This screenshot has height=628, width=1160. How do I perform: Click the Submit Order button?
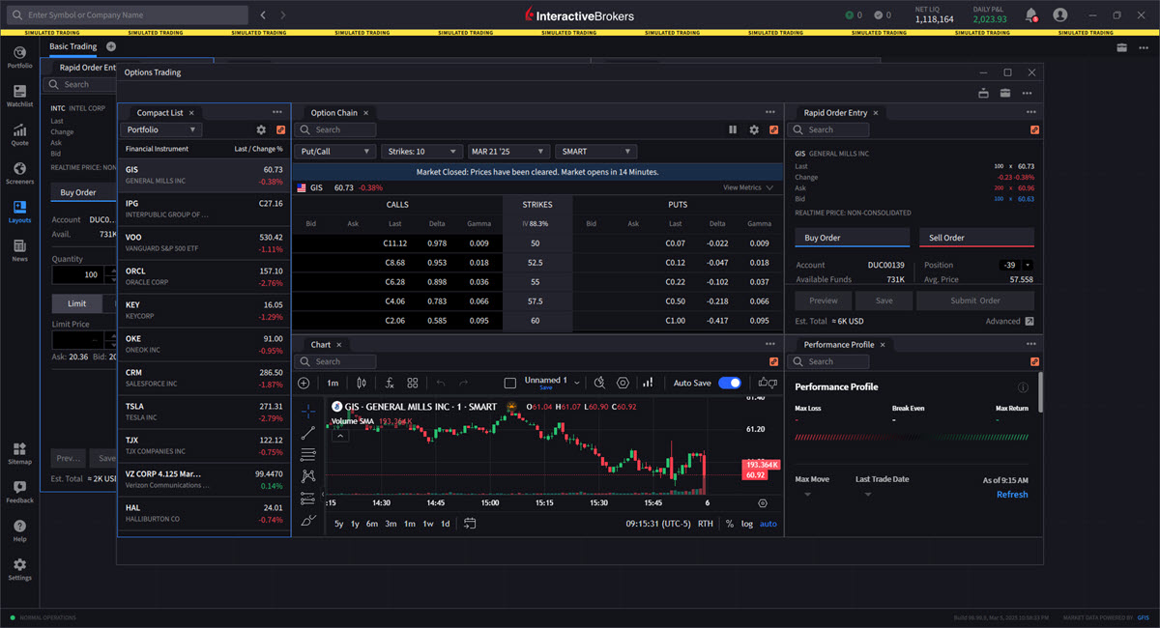[x=975, y=300]
